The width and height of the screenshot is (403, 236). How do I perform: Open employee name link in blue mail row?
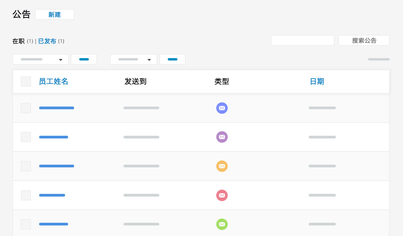(x=57, y=108)
